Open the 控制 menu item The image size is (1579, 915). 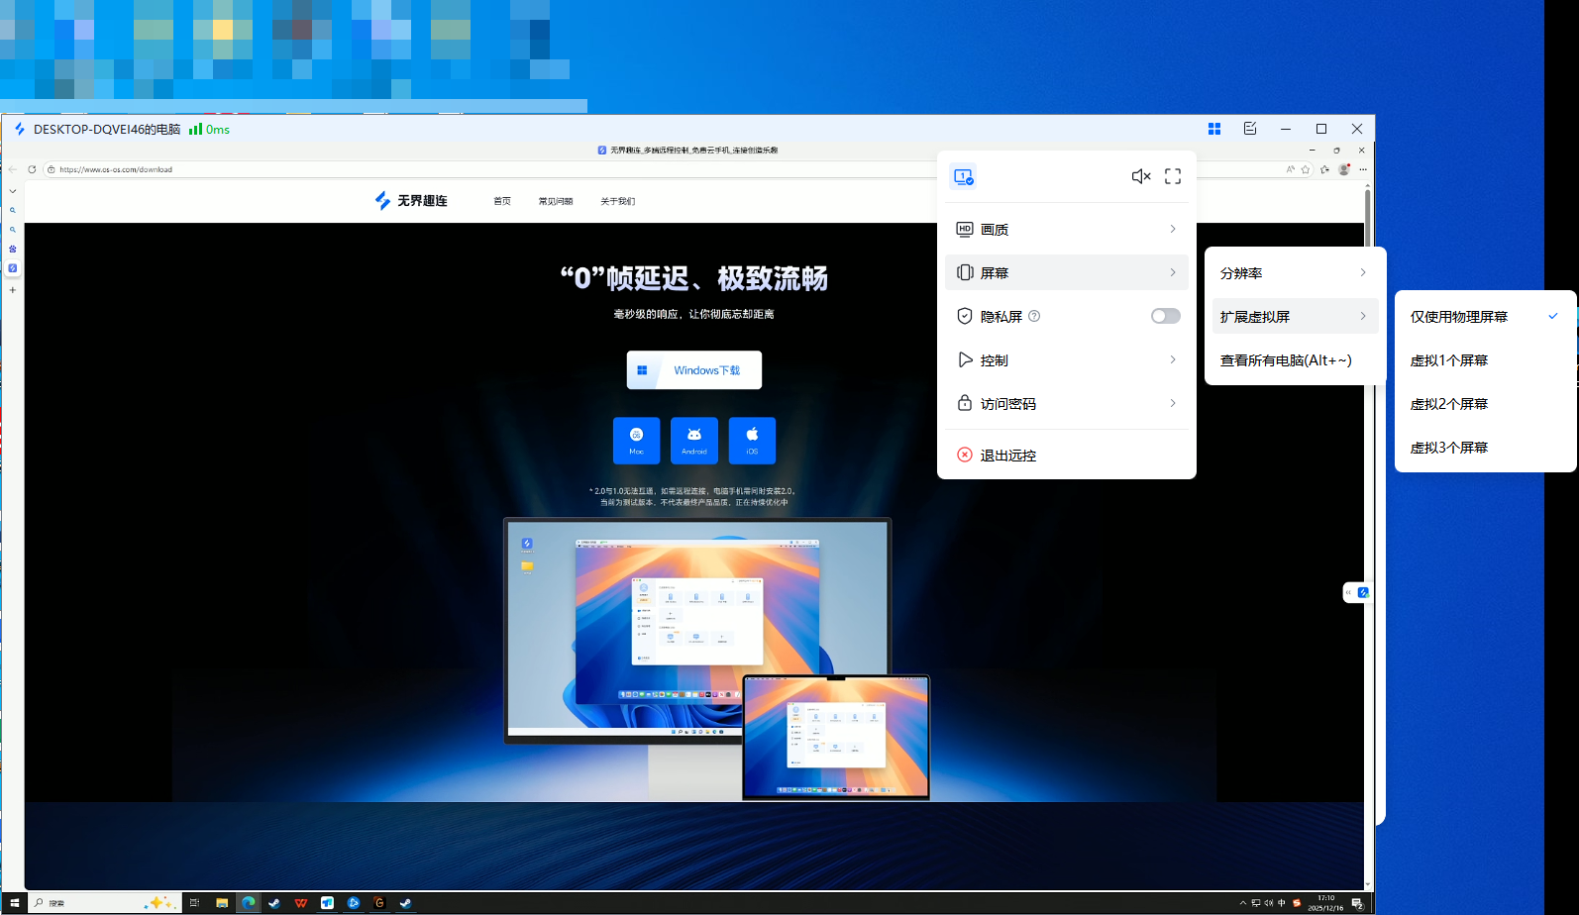pyautogui.click(x=1067, y=359)
